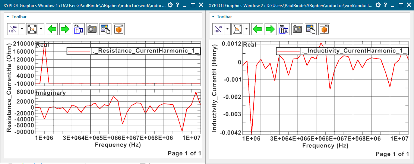Click Re/Im display icon in Window 1
The height and width of the screenshot is (164, 414).
click(13, 29)
